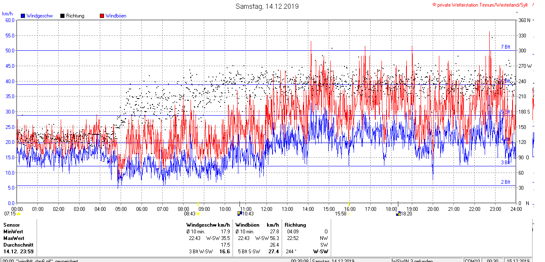This screenshot has height=262, width=545.
Task: Click the 20:00 time axis tick
Action: tap(433, 209)
